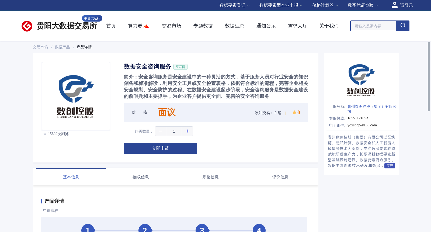Go to 首页 in main navigation

[x=111, y=26]
